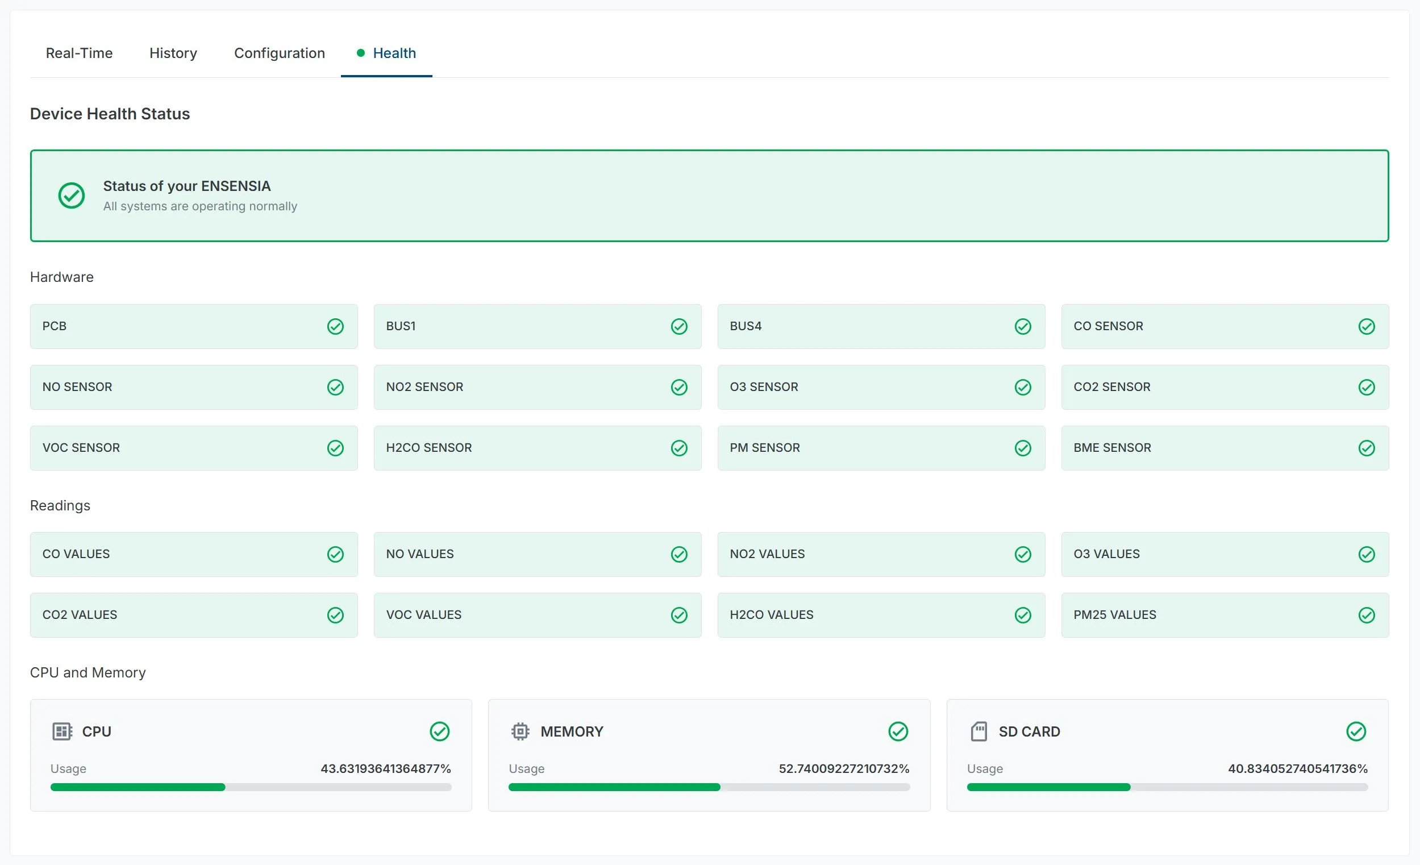Viewport: 1420px width, 865px height.
Task: Select the H2CO VALUES readings tile
Action: pos(881,616)
